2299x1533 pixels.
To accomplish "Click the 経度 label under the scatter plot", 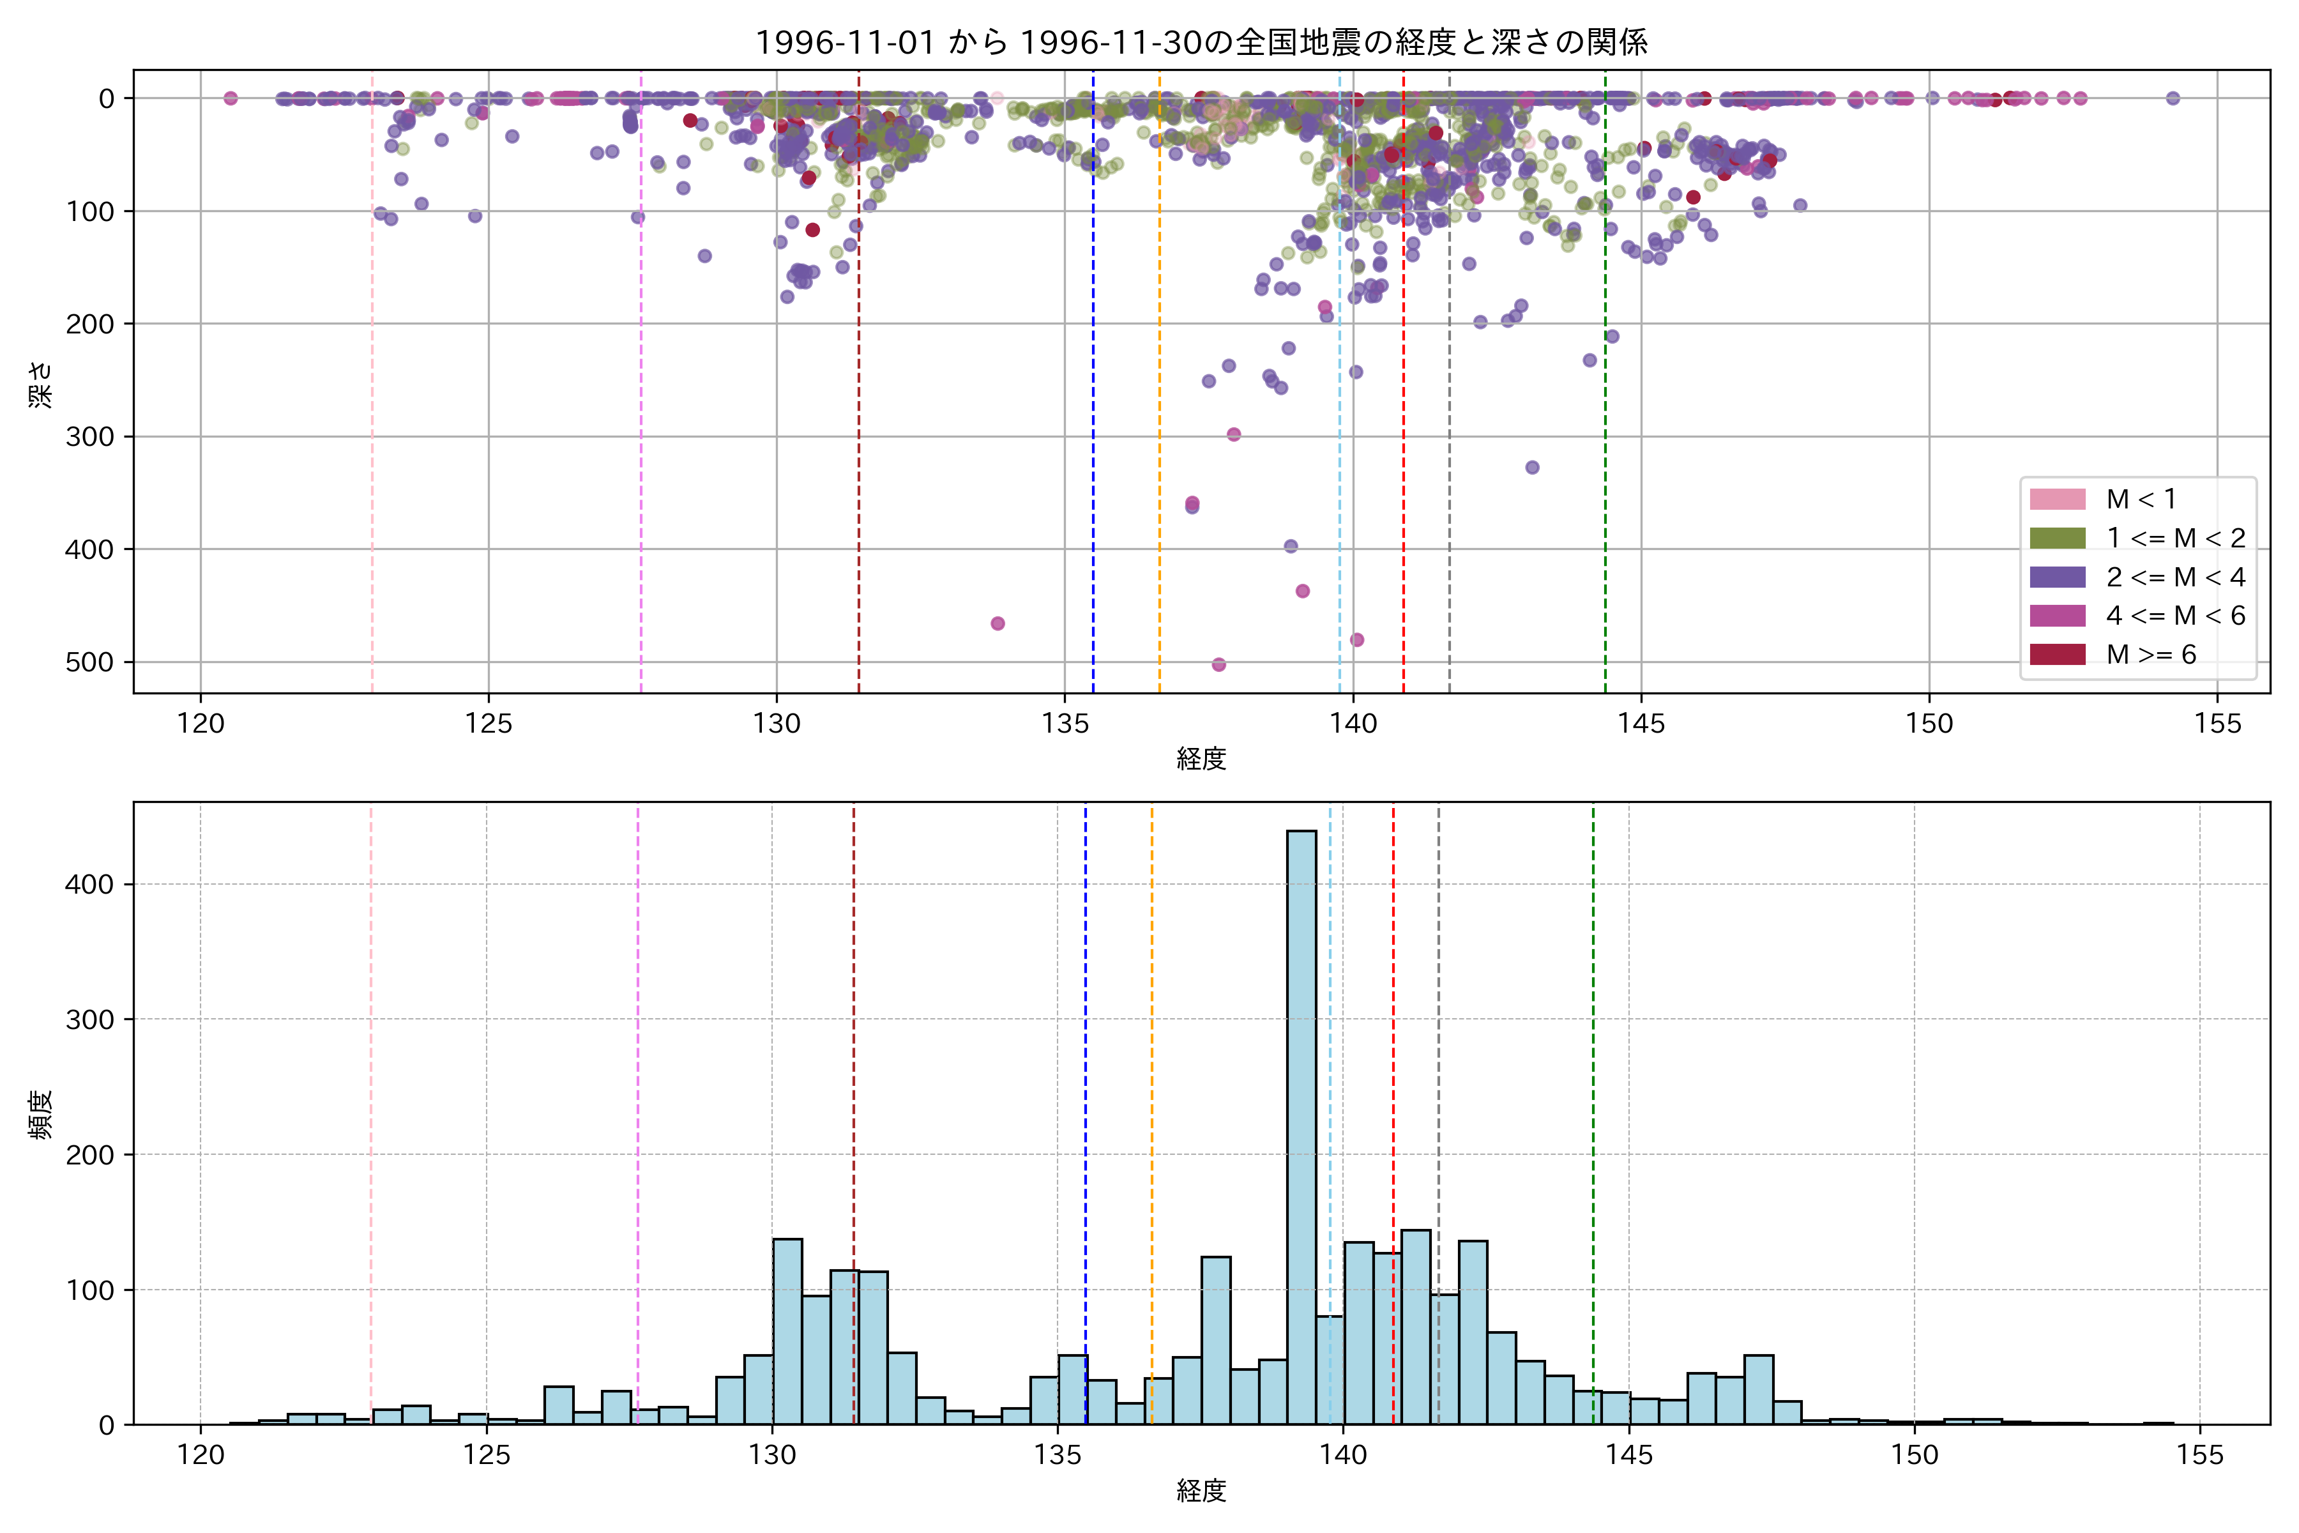I will [1201, 758].
